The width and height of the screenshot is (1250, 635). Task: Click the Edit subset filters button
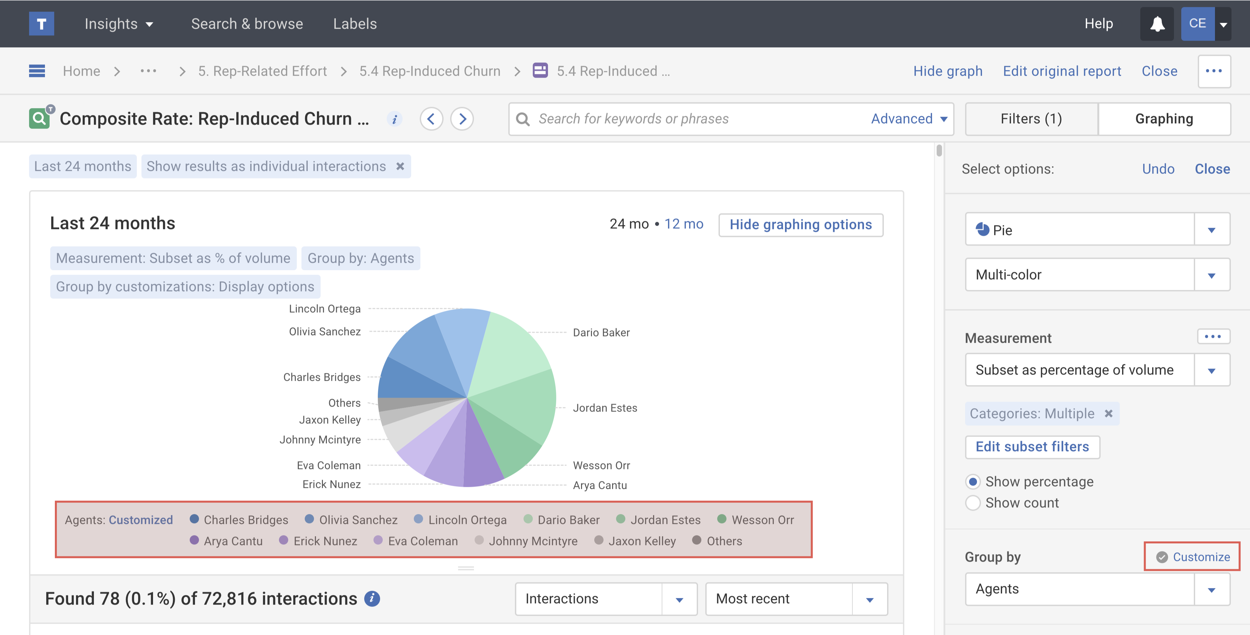[1032, 447]
